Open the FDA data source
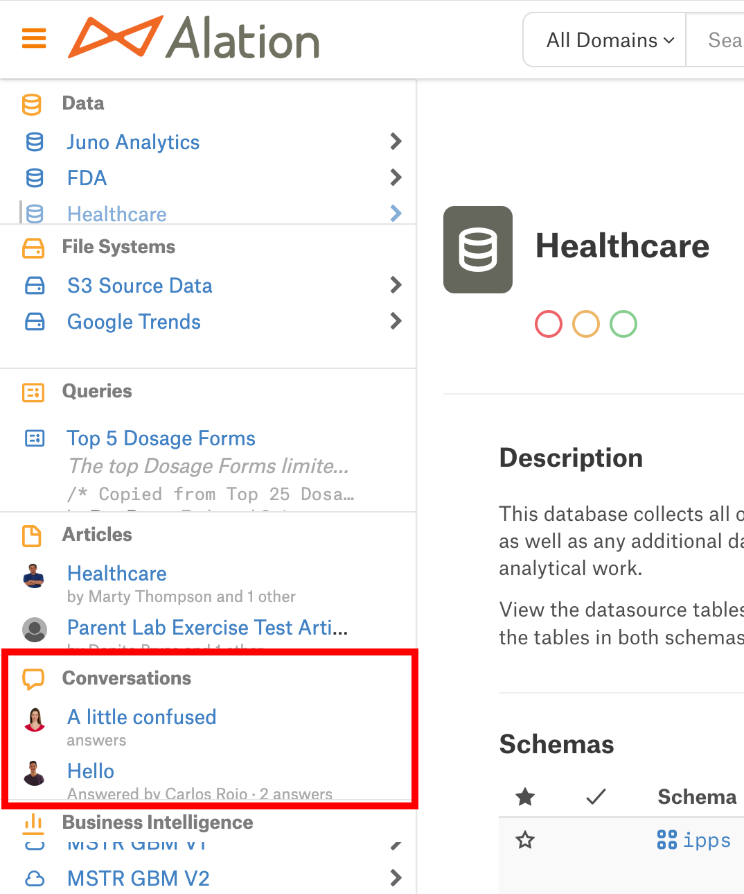Screen dimensions: 744x894 [x=87, y=178]
